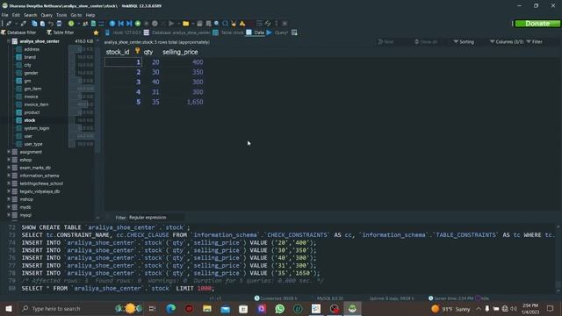Open the Columns (3/3) dropdown
This screenshot has width=562, height=316.
(507, 42)
